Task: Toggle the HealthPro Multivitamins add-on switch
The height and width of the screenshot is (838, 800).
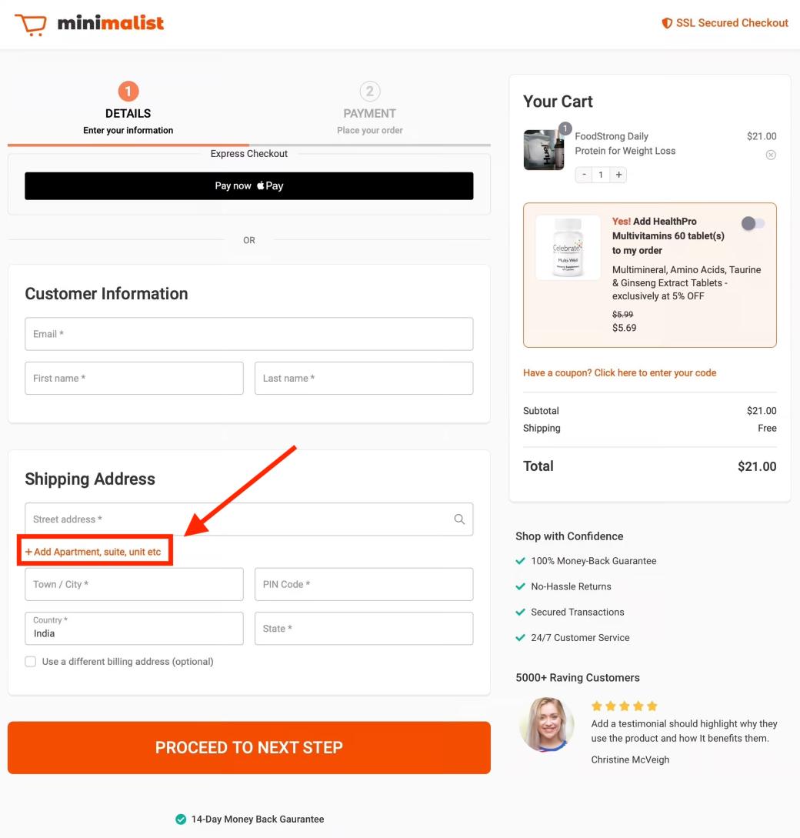Action: (753, 223)
